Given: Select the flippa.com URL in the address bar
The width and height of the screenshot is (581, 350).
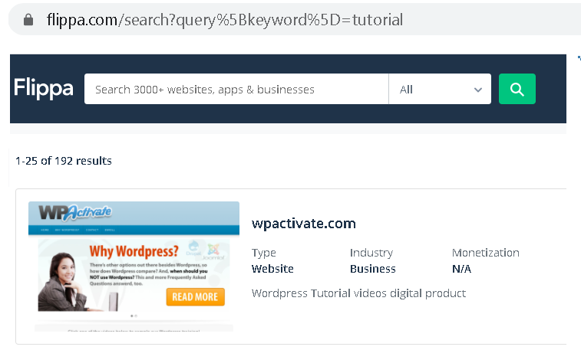Looking at the screenshot, I should click(225, 20).
